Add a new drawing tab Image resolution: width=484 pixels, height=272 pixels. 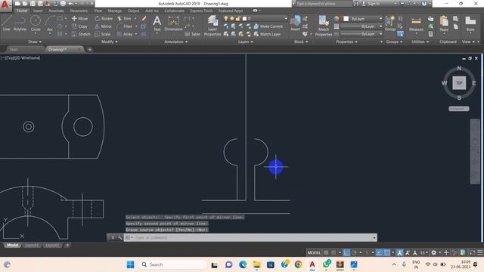[90, 49]
